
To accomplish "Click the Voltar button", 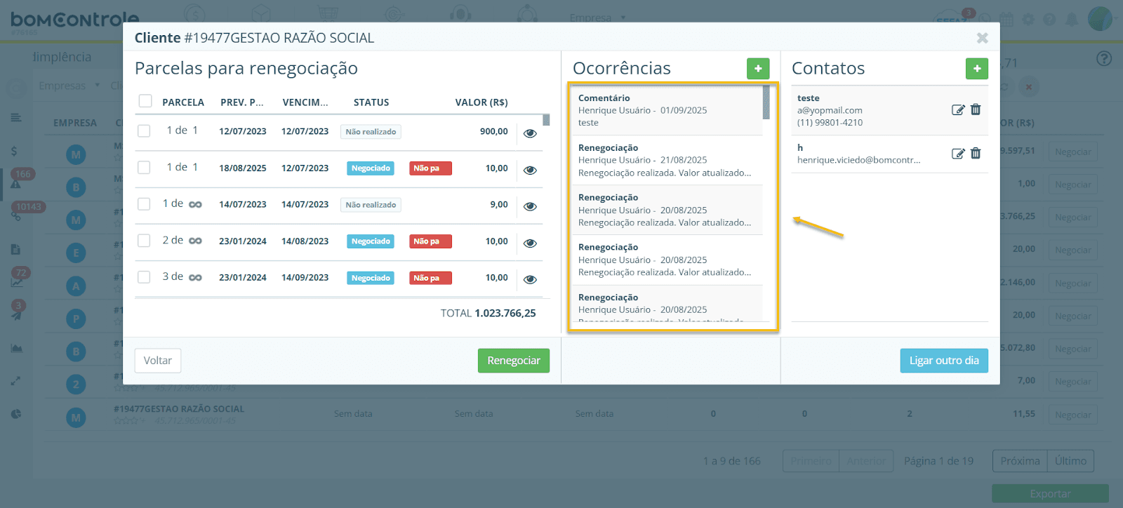I will pos(158,361).
